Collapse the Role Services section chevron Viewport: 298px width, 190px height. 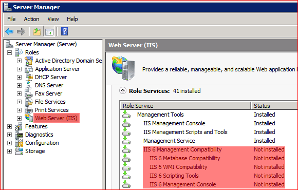pyautogui.click(x=123, y=90)
